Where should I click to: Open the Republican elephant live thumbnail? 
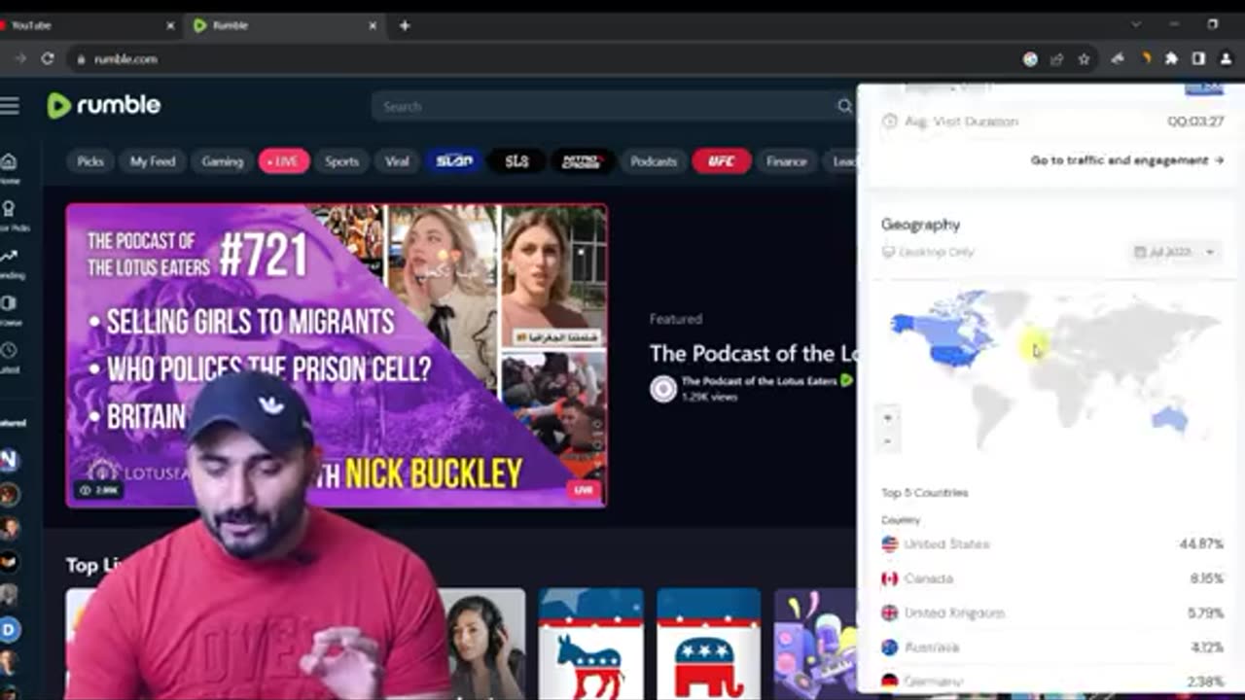tap(708, 644)
